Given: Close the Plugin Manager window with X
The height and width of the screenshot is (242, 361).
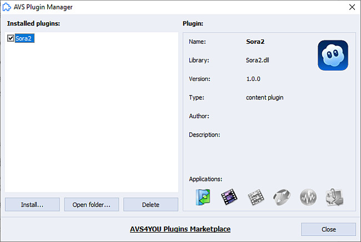Looking at the screenshot, I should click(352, 7).
